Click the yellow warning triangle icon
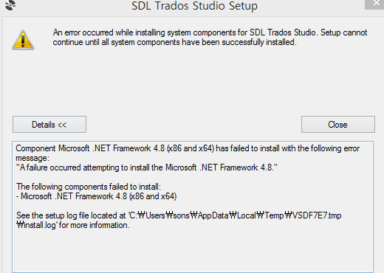Screen dimensions: 384x273 pos(23,40)
